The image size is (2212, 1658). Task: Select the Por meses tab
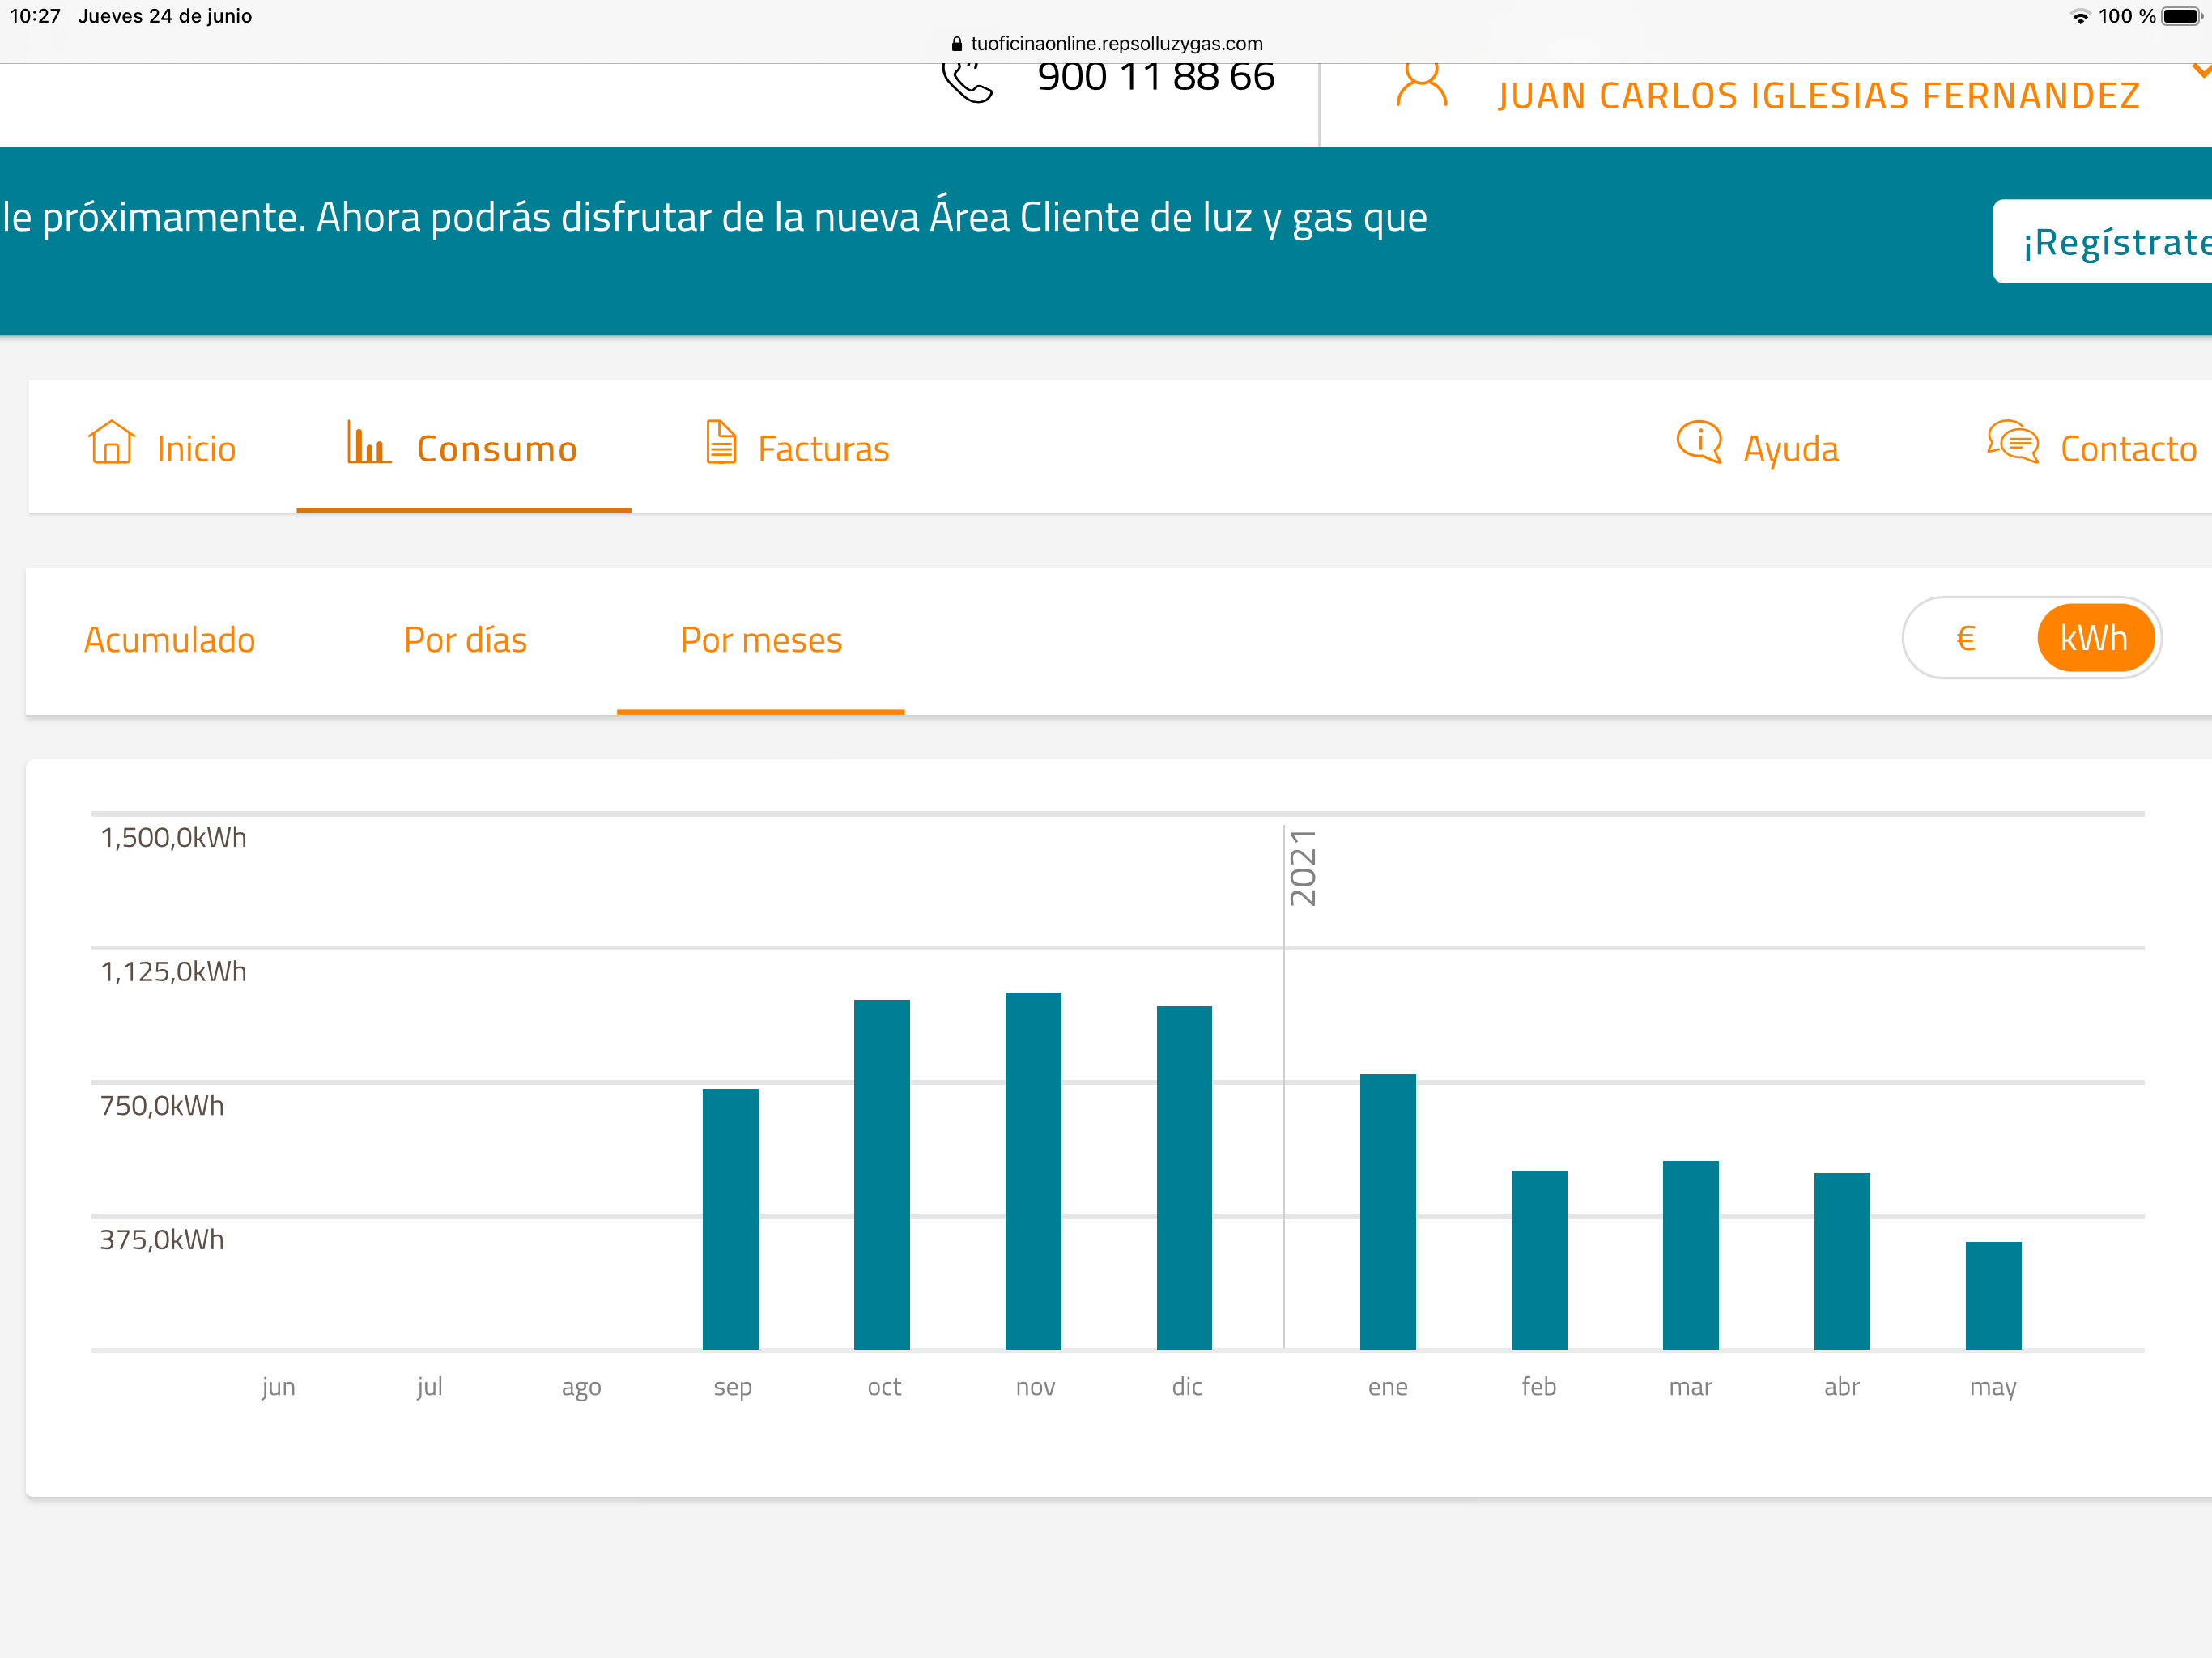point(761,640)
